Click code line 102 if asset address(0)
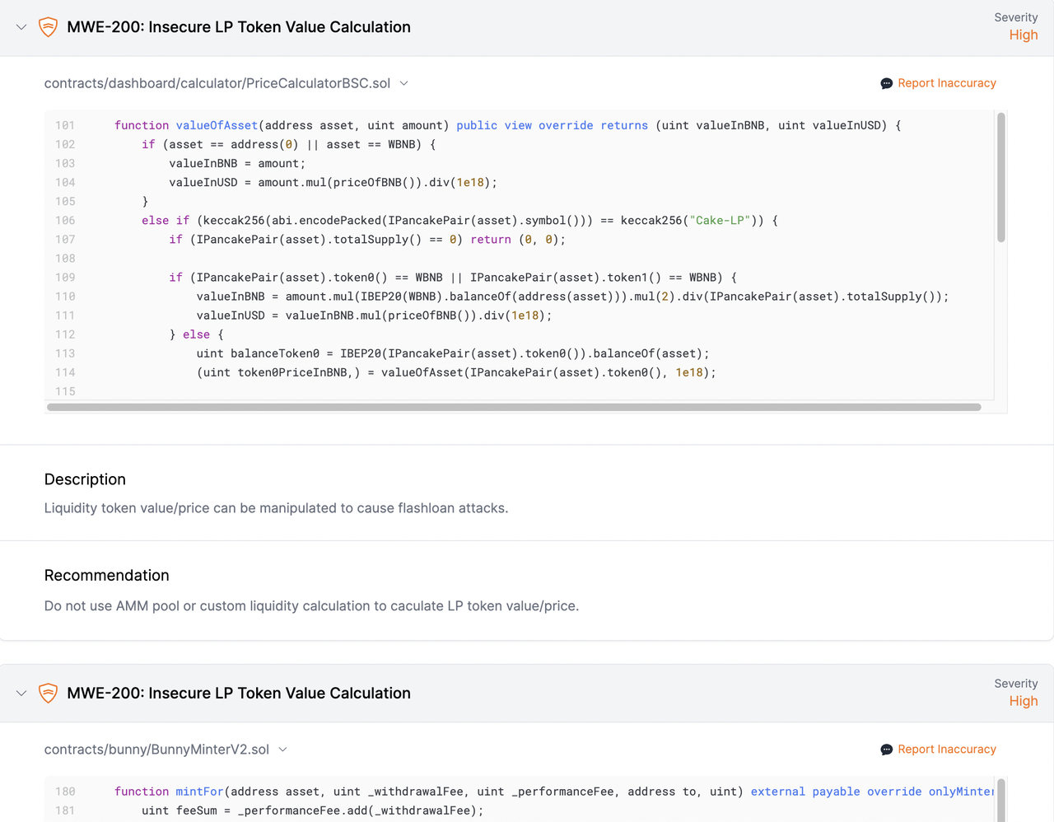The height and width of the screenshot is (822, 1054). [289, 144]
